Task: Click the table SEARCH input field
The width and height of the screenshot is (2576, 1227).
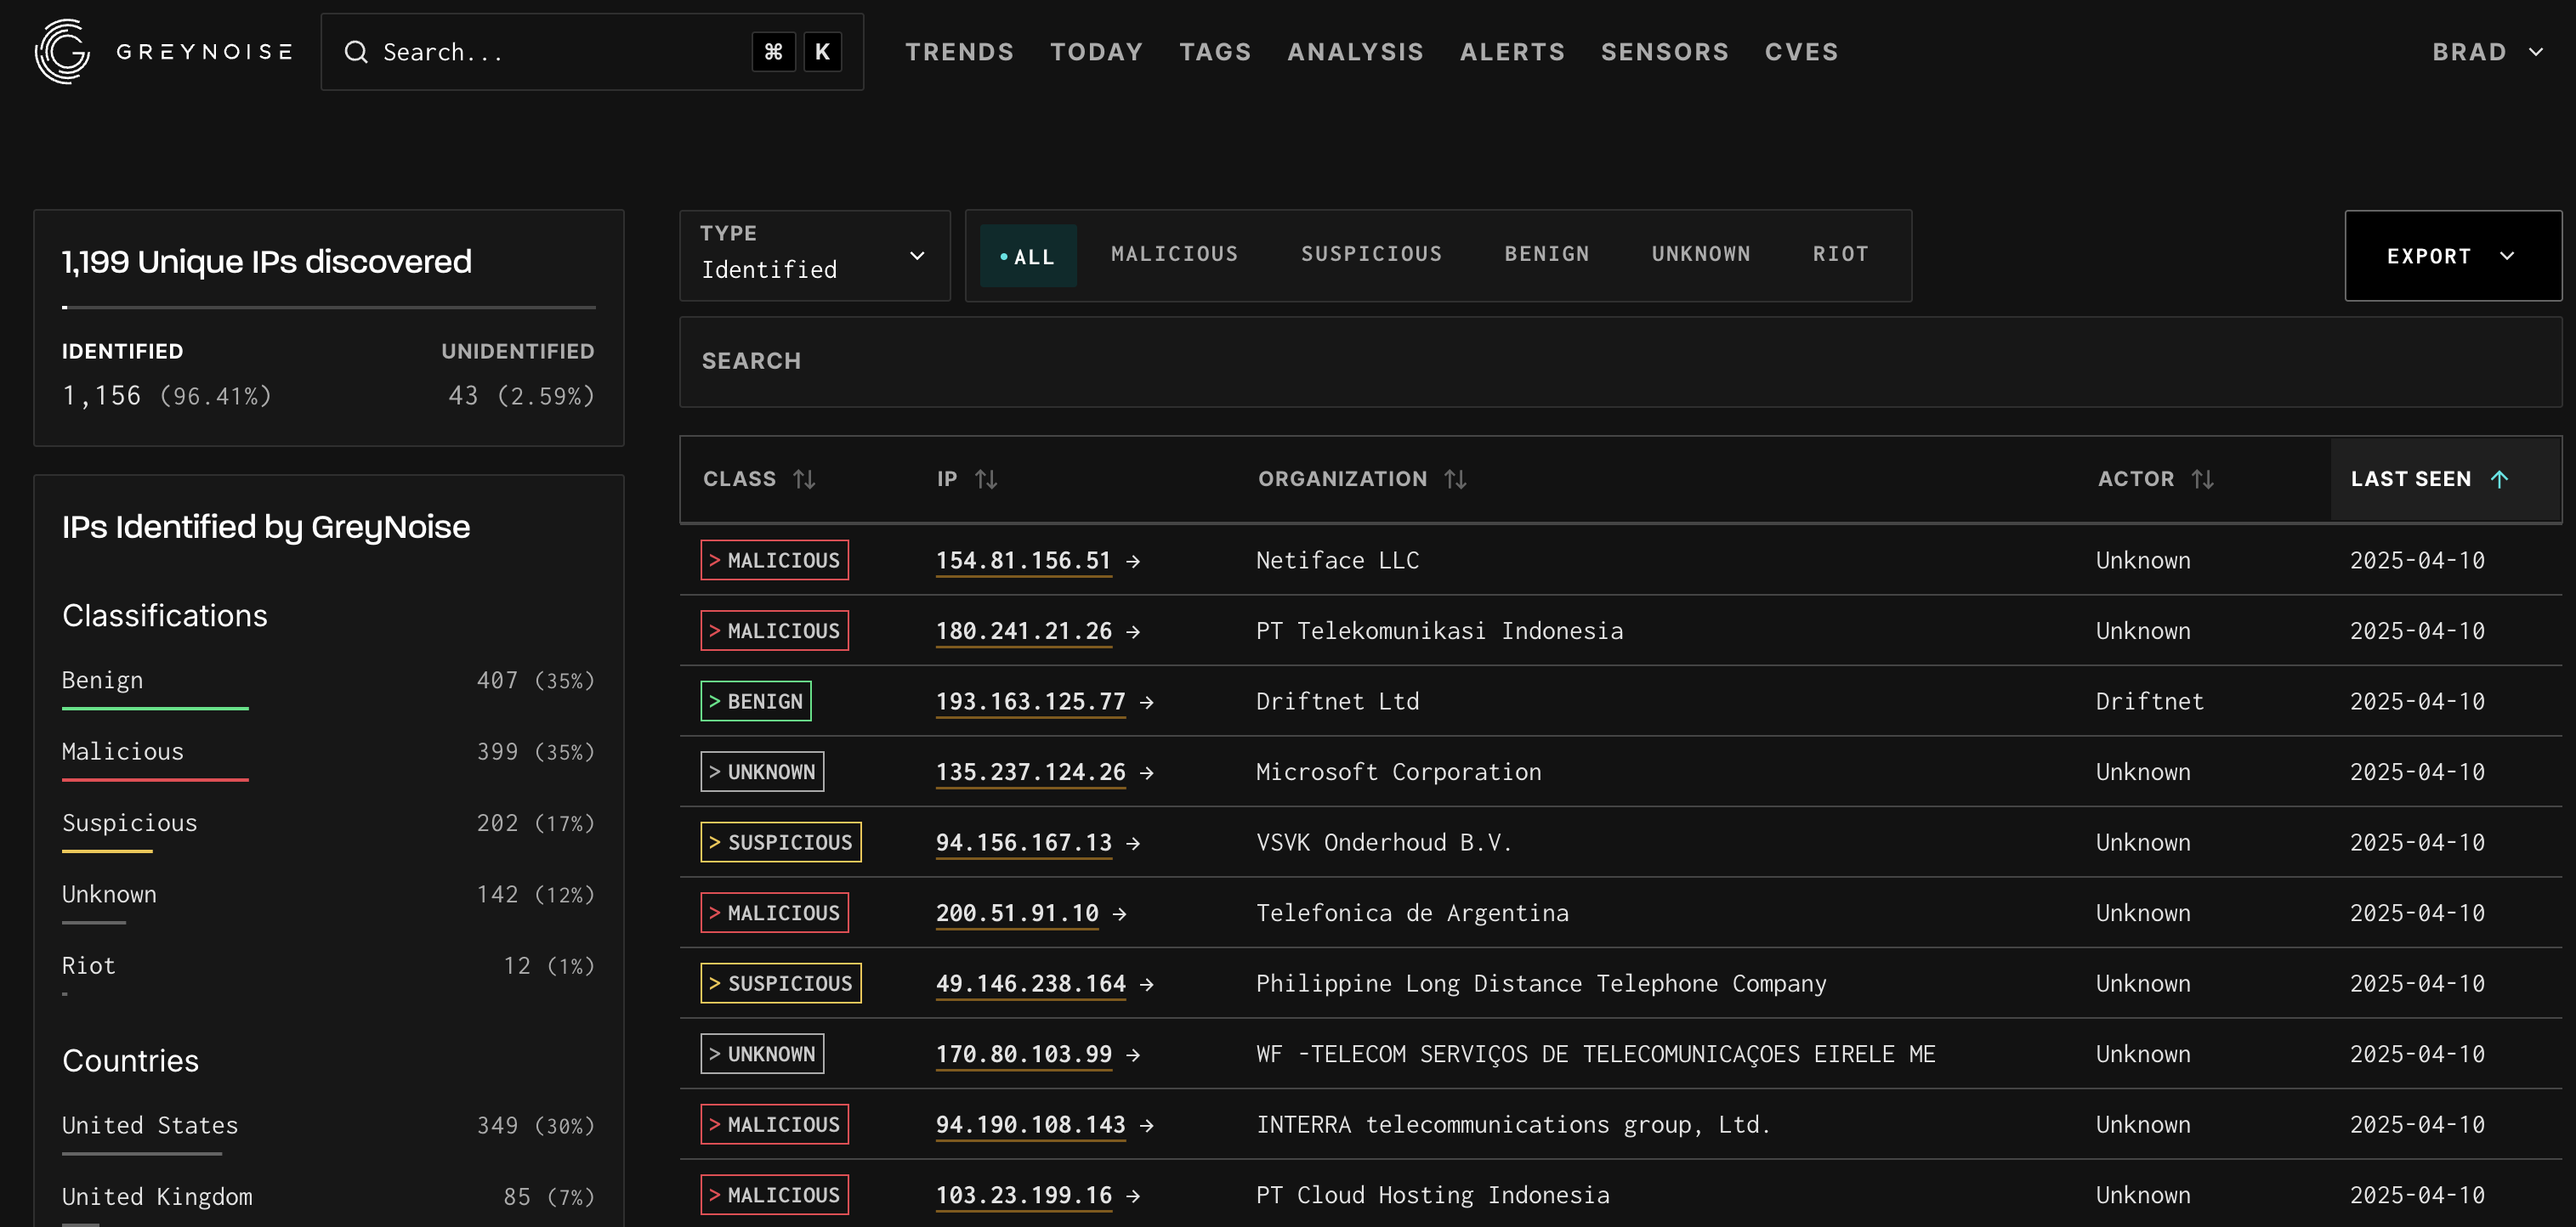Action: 1619,362
